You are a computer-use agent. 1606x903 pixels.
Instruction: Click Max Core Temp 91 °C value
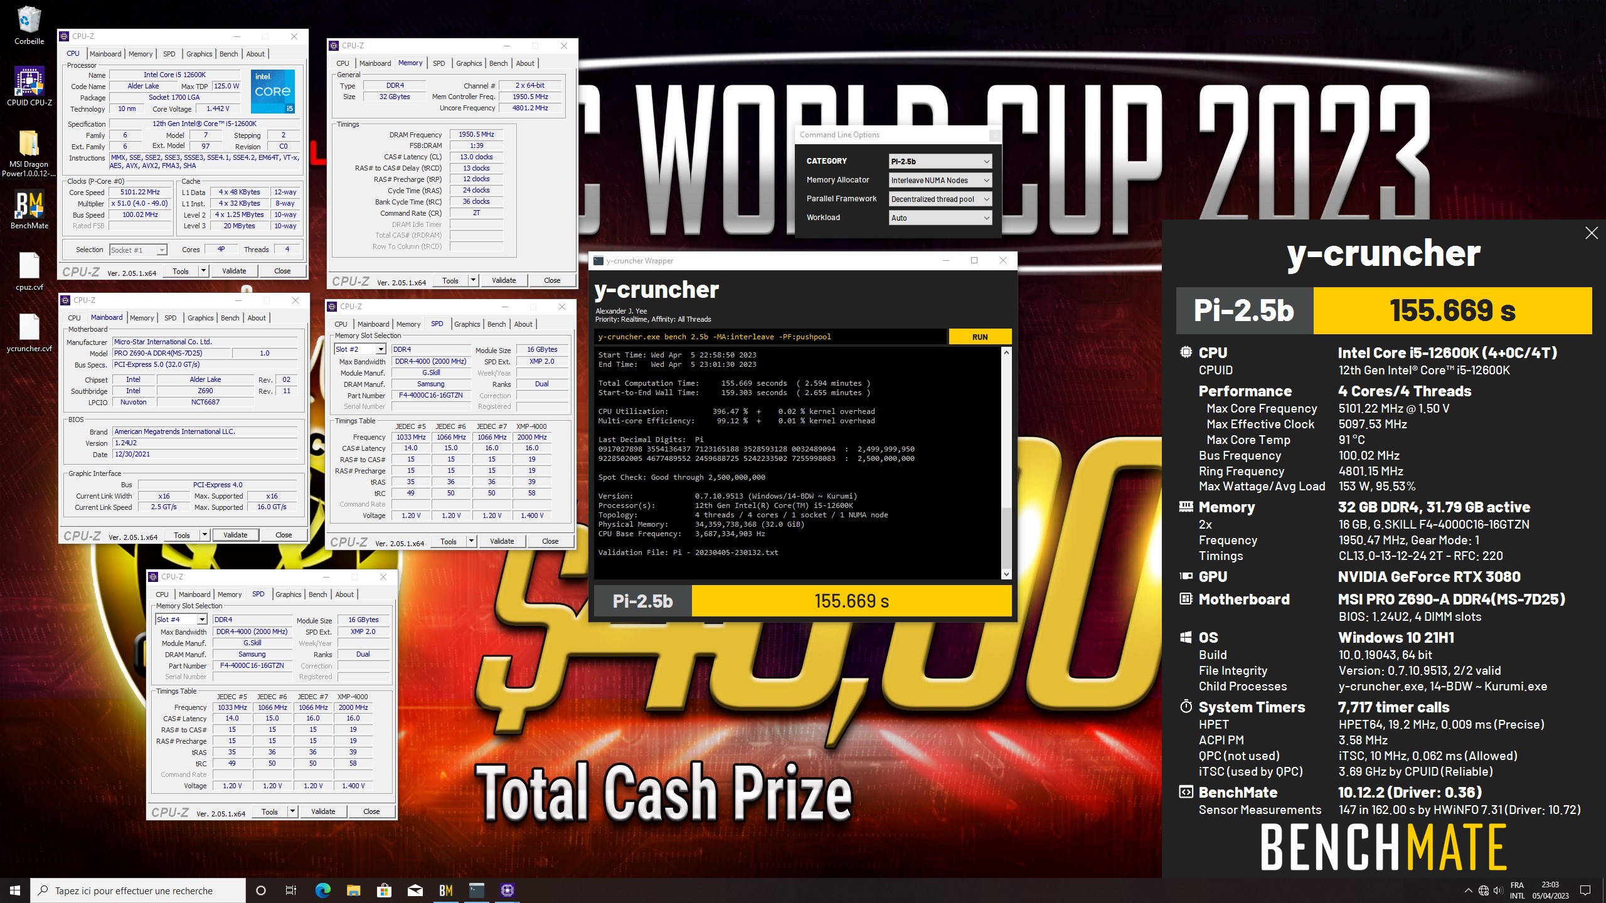(1352, 440)
